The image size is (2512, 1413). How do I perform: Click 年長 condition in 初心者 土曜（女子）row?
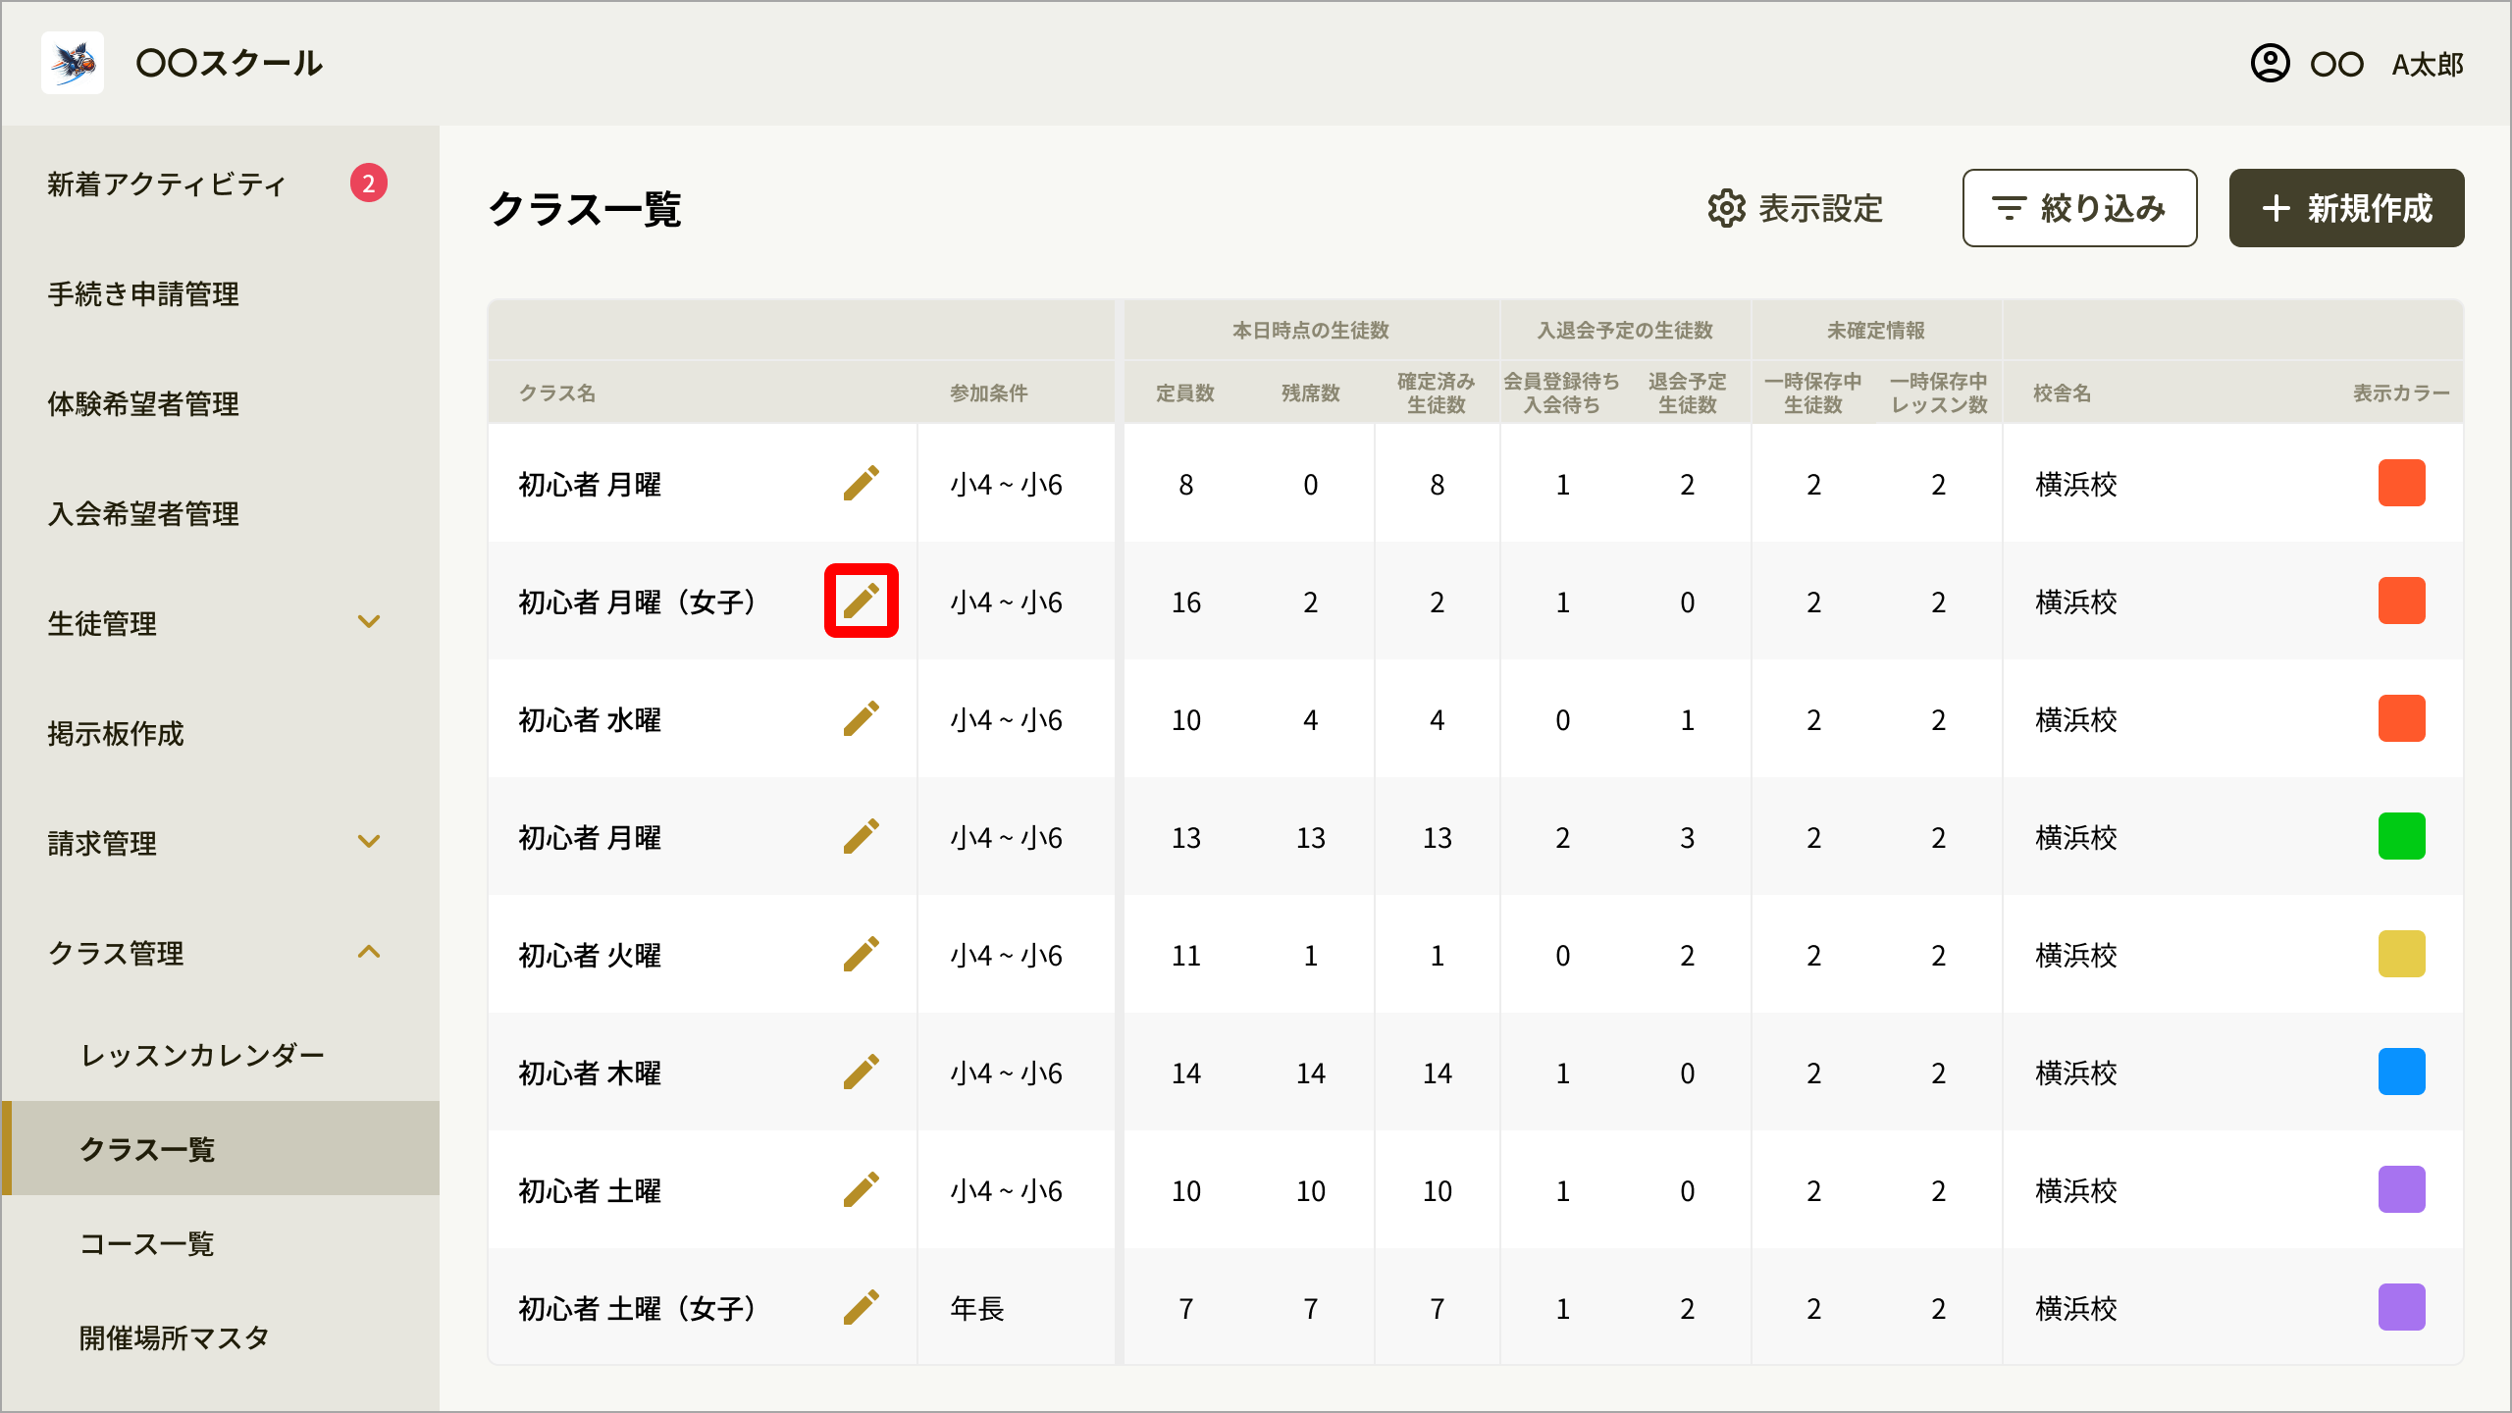tap(977, 1308)
